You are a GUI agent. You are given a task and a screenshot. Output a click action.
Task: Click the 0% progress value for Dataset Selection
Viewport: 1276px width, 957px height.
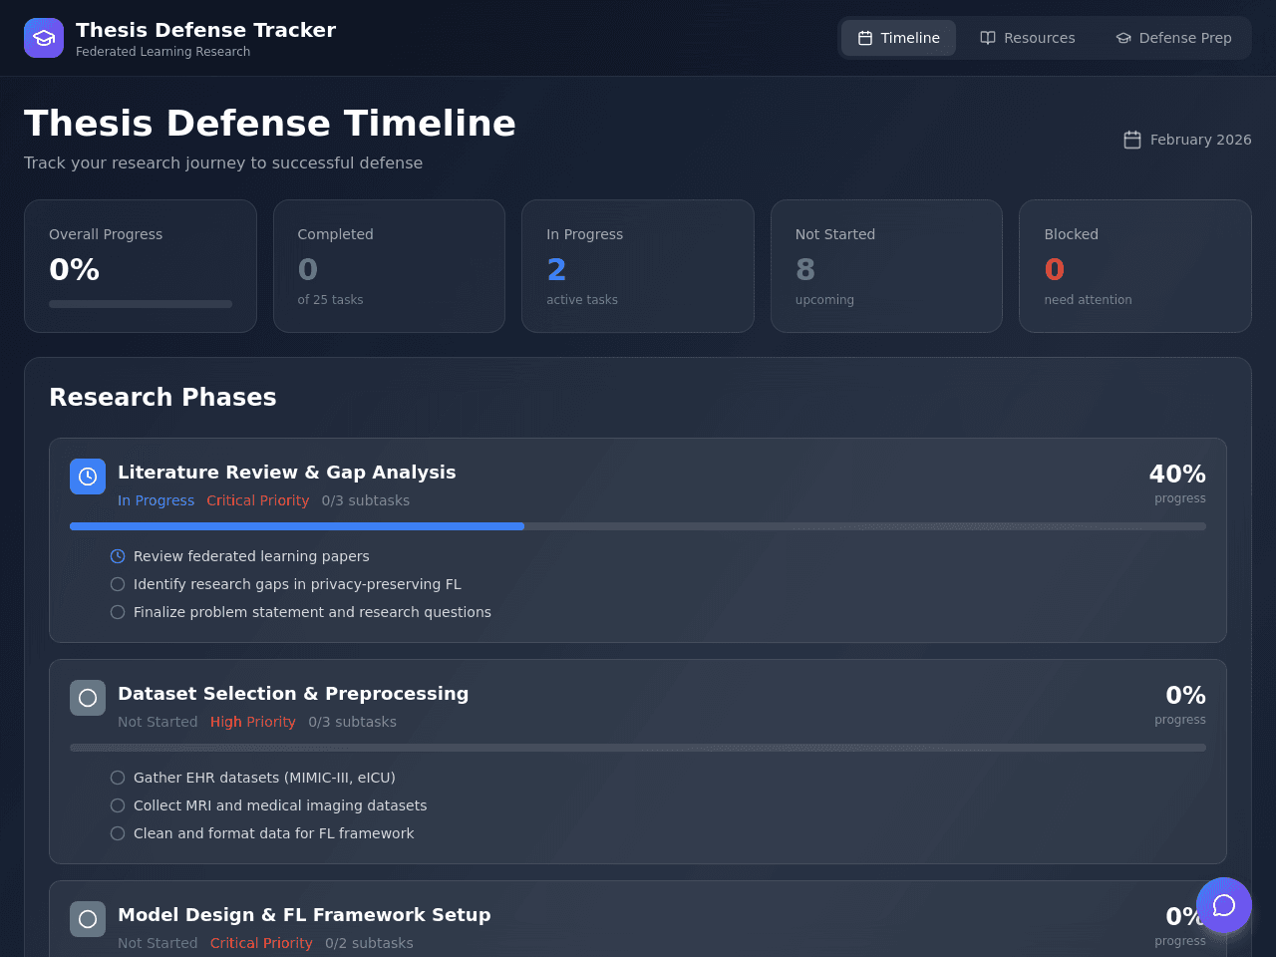pos(1186,695)
